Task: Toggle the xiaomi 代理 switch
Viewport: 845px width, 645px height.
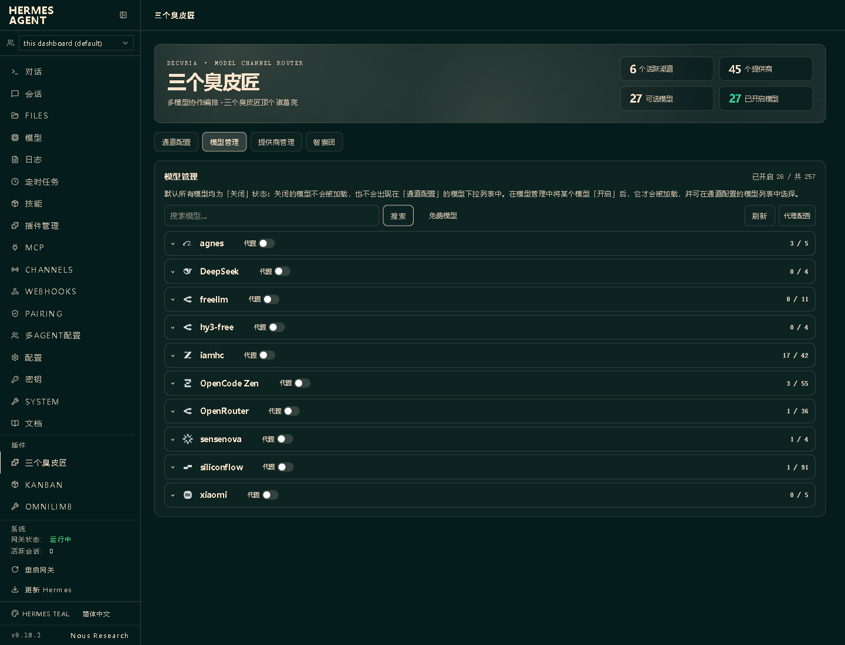Action: (x=271, y=495)
